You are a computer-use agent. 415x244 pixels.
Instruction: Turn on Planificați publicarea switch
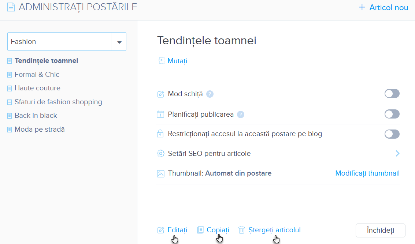pyautogui.click(x=392, y=114)
